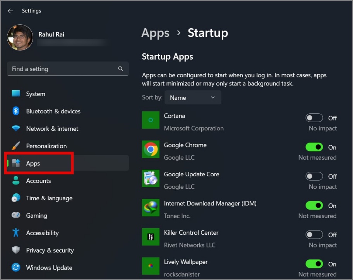The width and height of the screenshot is (353, 280).
Task: Toggle Lively Wallpaper off
Action: [x=314, y=264]
